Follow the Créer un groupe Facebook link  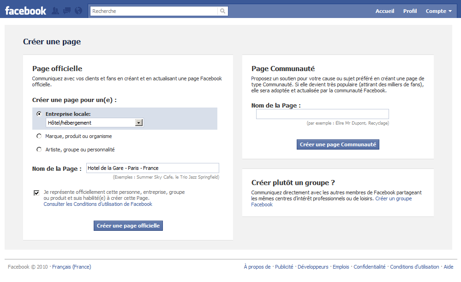pos(393,198)
